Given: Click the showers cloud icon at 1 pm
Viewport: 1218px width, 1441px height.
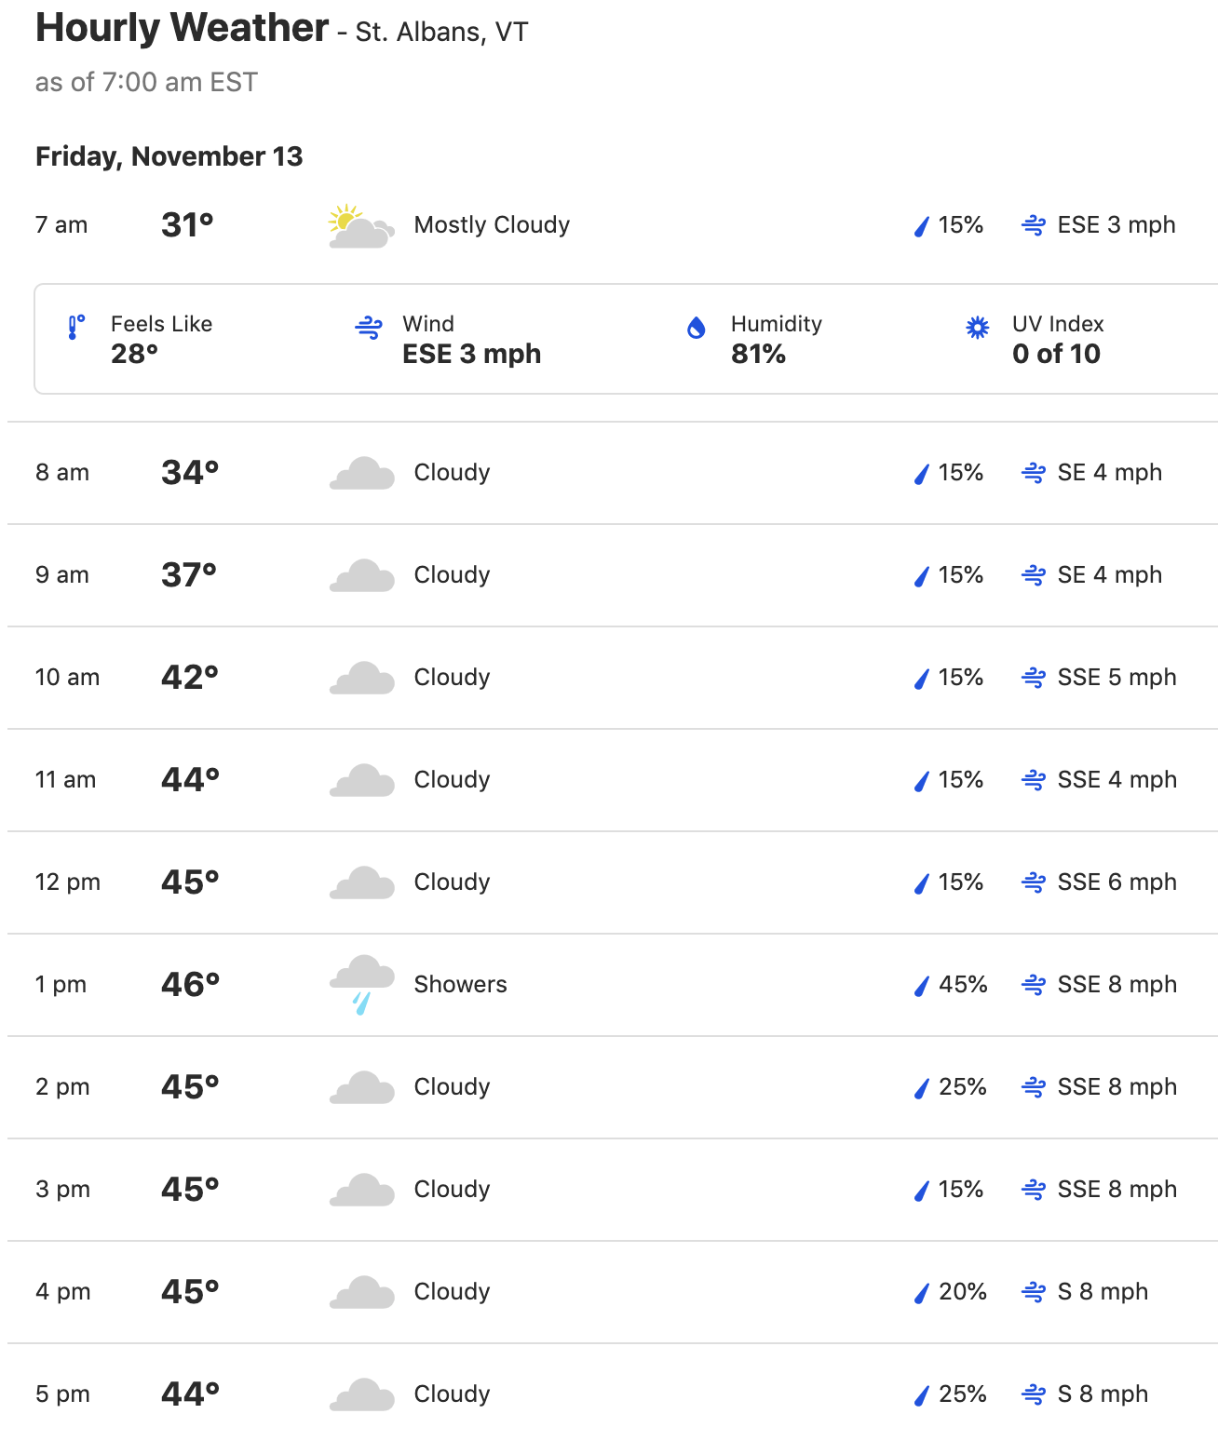Looking at the screenshot, I should pyautogui.click(x=361, y=985).
